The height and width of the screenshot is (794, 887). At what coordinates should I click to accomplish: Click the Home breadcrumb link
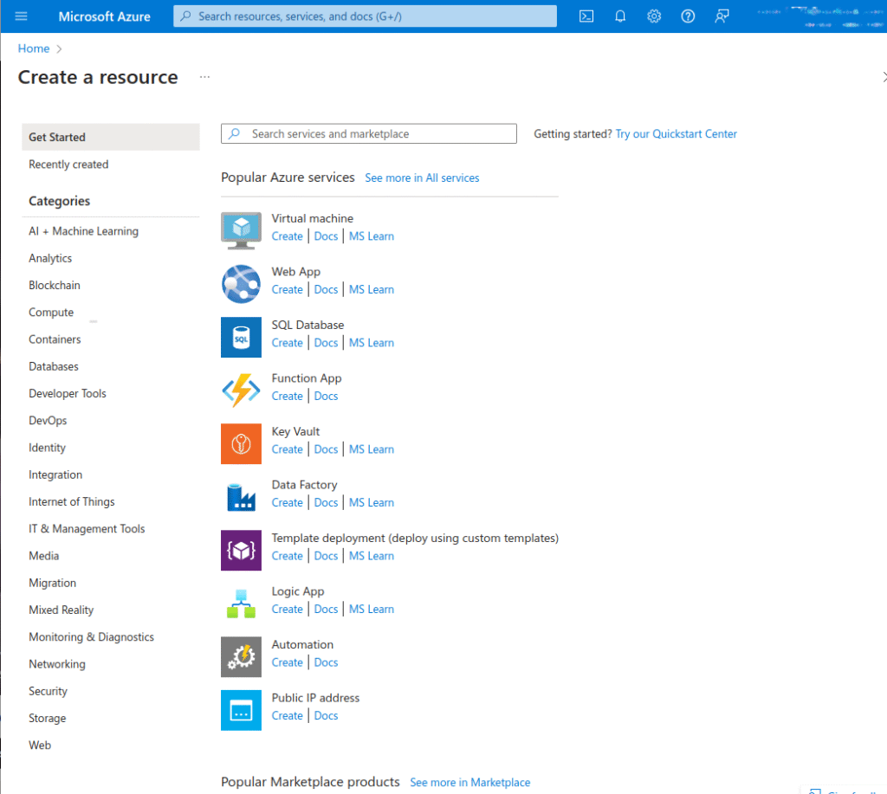click(x=34, y=48)
